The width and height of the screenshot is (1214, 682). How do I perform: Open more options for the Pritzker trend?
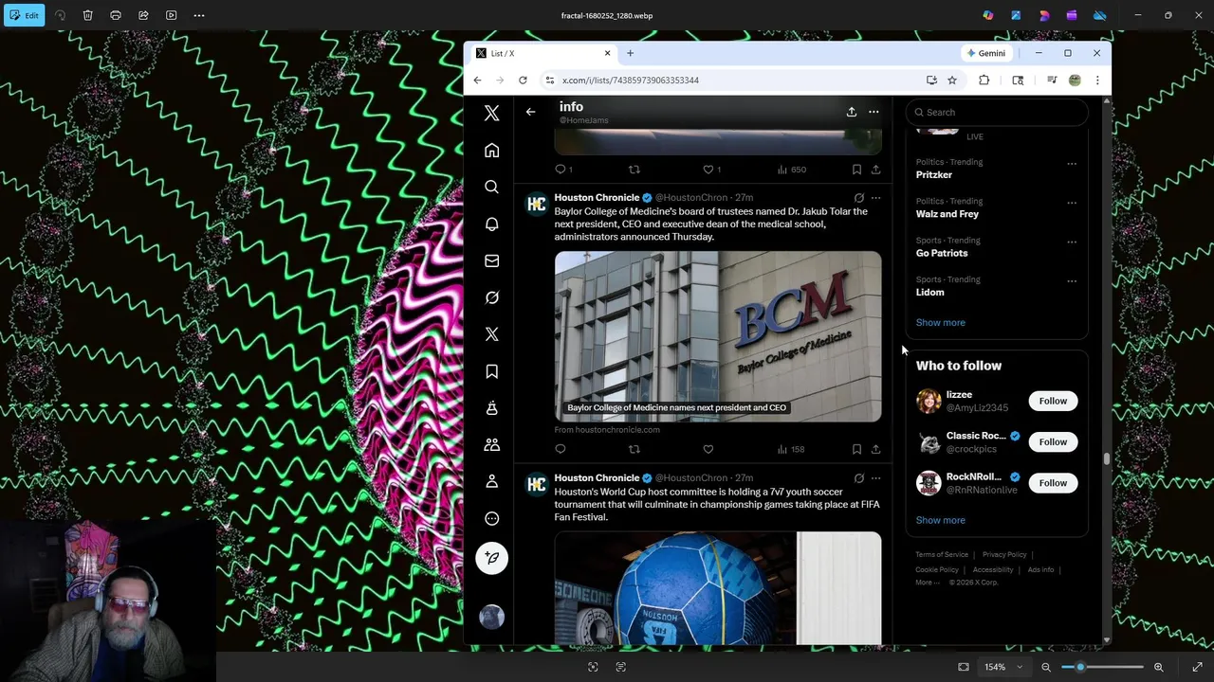pyautogui.click(x=1072, y=163)
